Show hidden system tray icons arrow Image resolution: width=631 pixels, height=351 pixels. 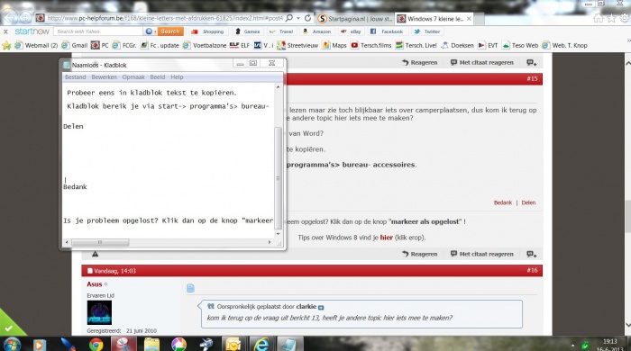point(572,346)
